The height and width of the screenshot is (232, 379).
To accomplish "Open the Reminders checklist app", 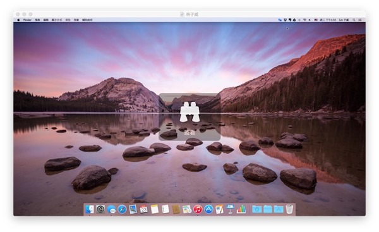I will [165, 209].
